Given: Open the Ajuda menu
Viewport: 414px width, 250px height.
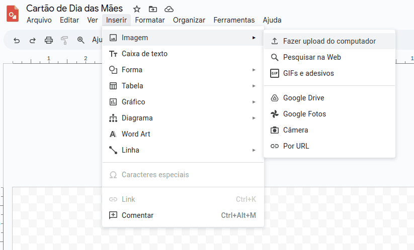Looking at the screenshot, I should 272,20.
